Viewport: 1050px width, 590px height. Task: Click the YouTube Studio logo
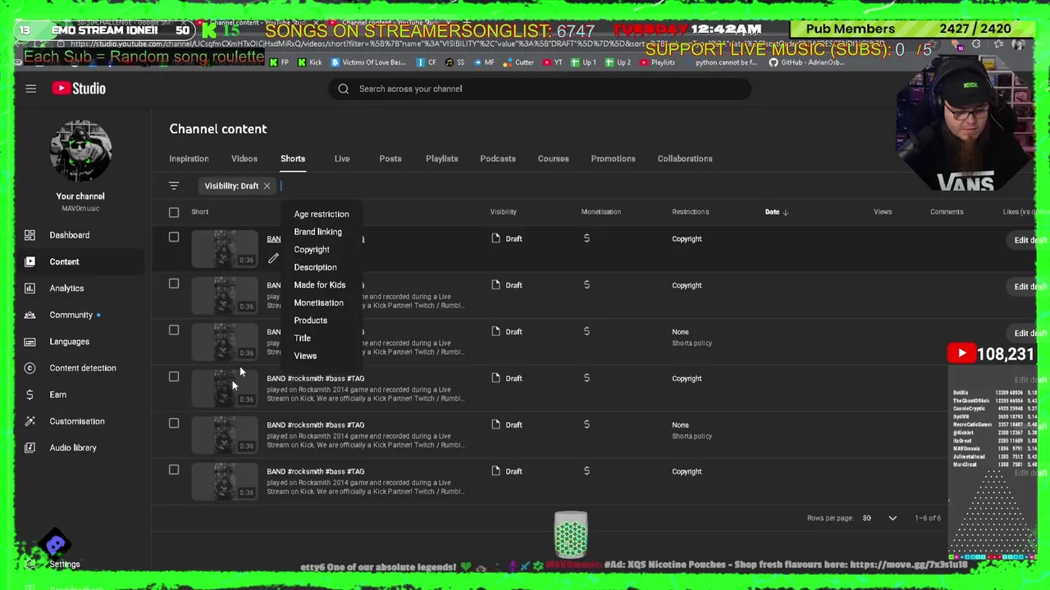(x=79, y=88)
